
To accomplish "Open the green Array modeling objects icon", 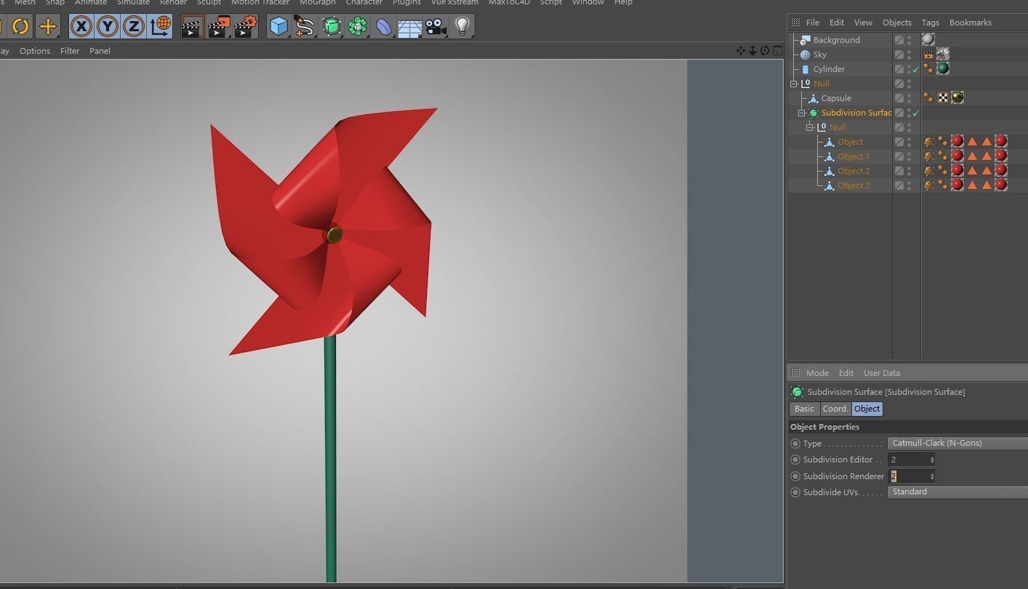I will (x=358, y=27).
